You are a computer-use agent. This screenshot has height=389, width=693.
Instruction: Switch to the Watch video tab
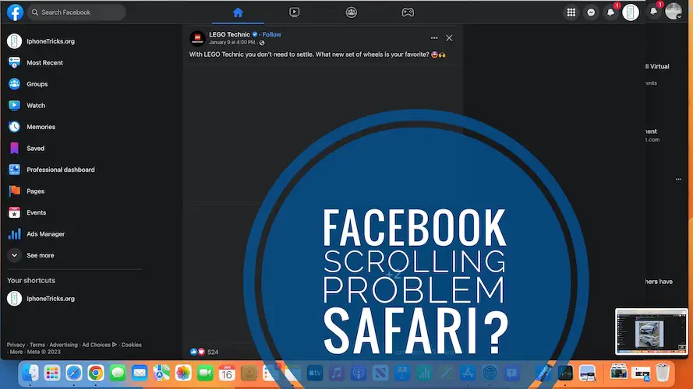click(x=294, y=12)
